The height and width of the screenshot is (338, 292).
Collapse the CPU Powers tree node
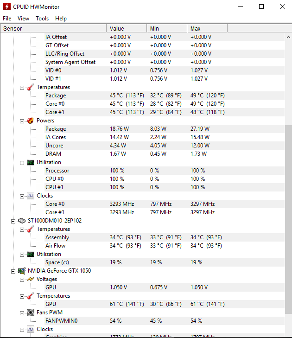click(22, 121)
